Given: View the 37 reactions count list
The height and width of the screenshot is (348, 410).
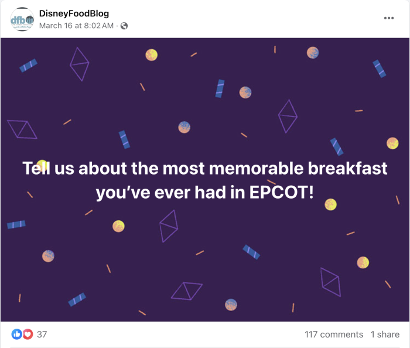Looking at the screenshot, I should (42, 335).
